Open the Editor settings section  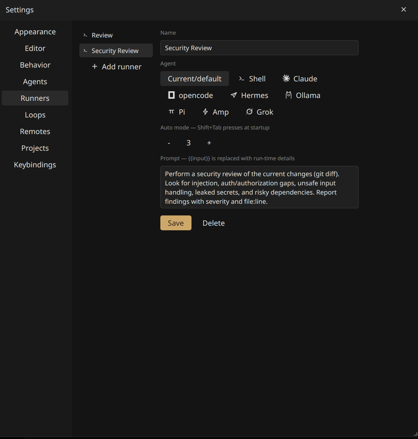pos(35,48)
